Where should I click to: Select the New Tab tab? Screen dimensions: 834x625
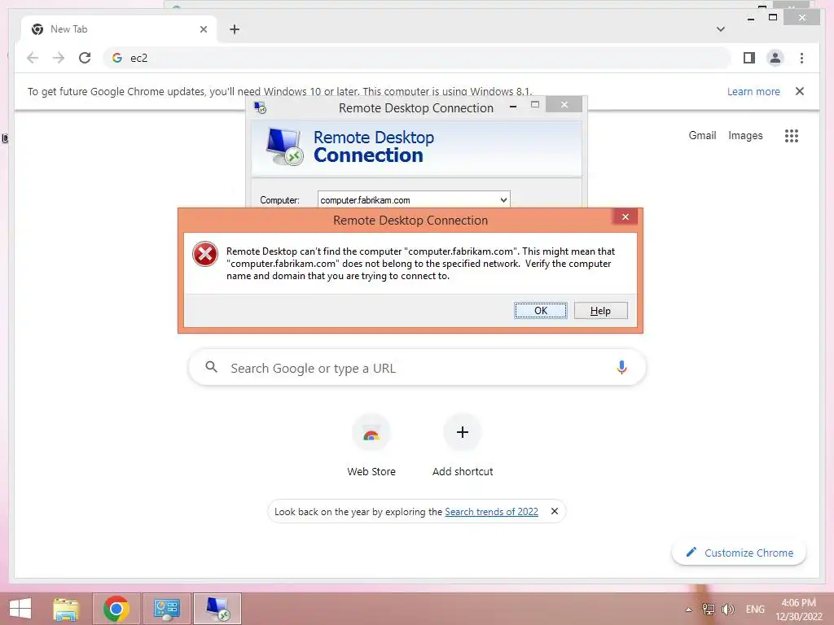coord(119,29)
